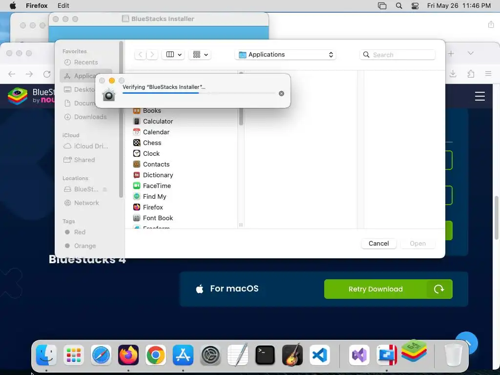Open the App Store dock icon

[183, 355]
